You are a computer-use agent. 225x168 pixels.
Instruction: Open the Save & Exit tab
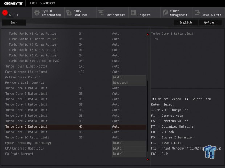click(x=209, y=13)
